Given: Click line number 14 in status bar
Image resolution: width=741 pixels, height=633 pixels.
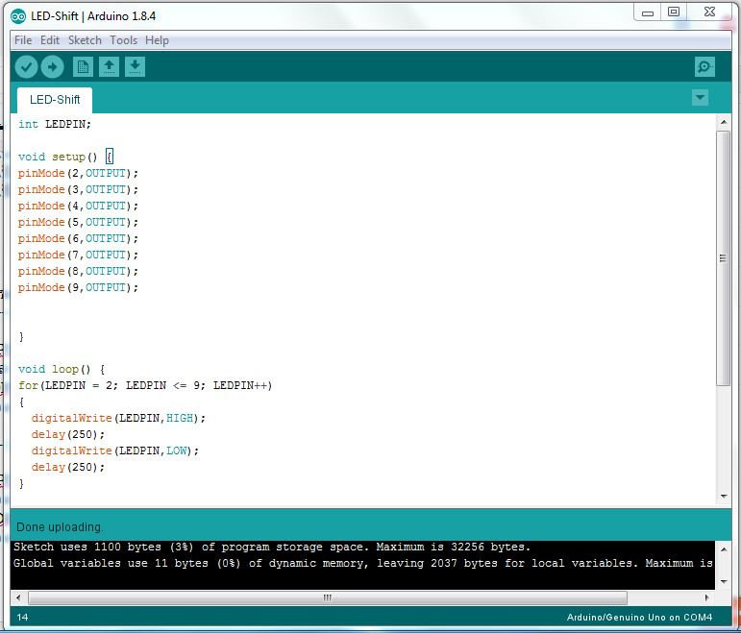Looking at the screenshot, I should click(x=22, y=618).
